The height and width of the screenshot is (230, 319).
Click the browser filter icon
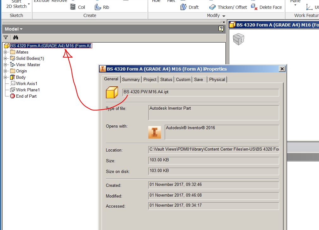click(x=5, y=37)
